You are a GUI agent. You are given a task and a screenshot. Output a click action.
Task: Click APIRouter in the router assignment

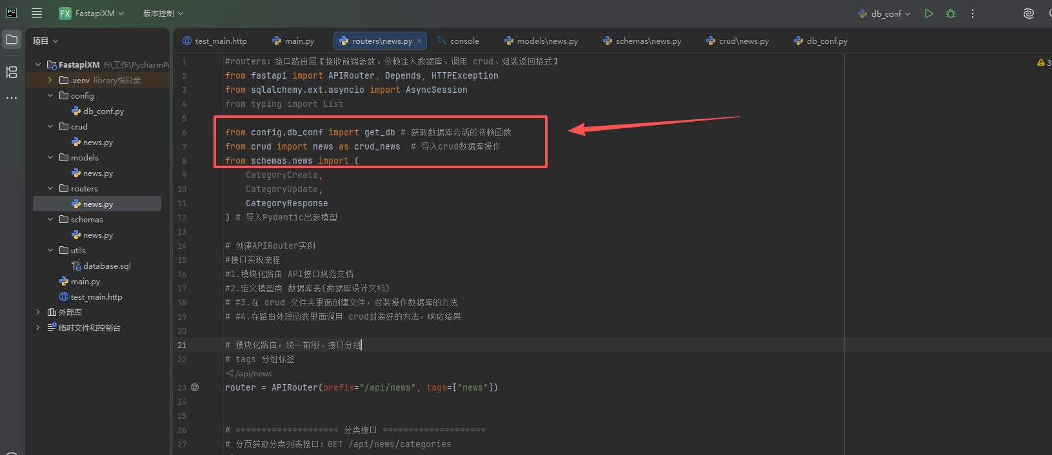(295, 387)
